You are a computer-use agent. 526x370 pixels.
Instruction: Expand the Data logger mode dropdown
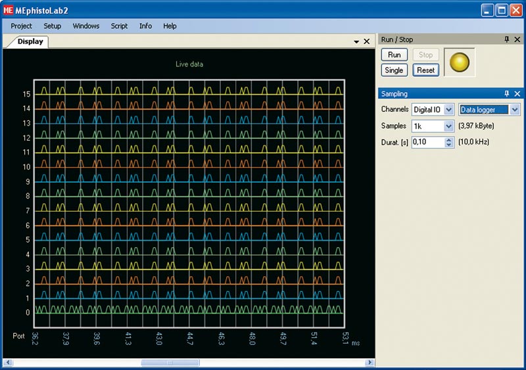point(515,109)
